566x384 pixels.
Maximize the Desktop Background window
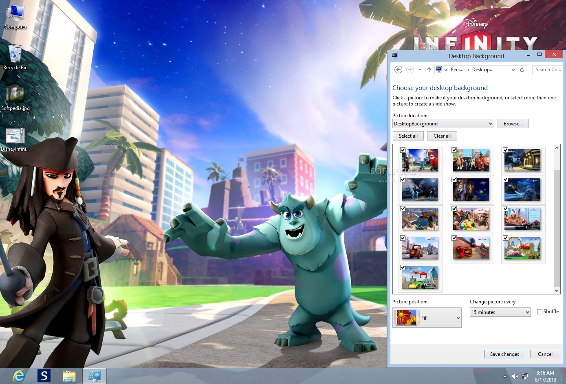539,54
